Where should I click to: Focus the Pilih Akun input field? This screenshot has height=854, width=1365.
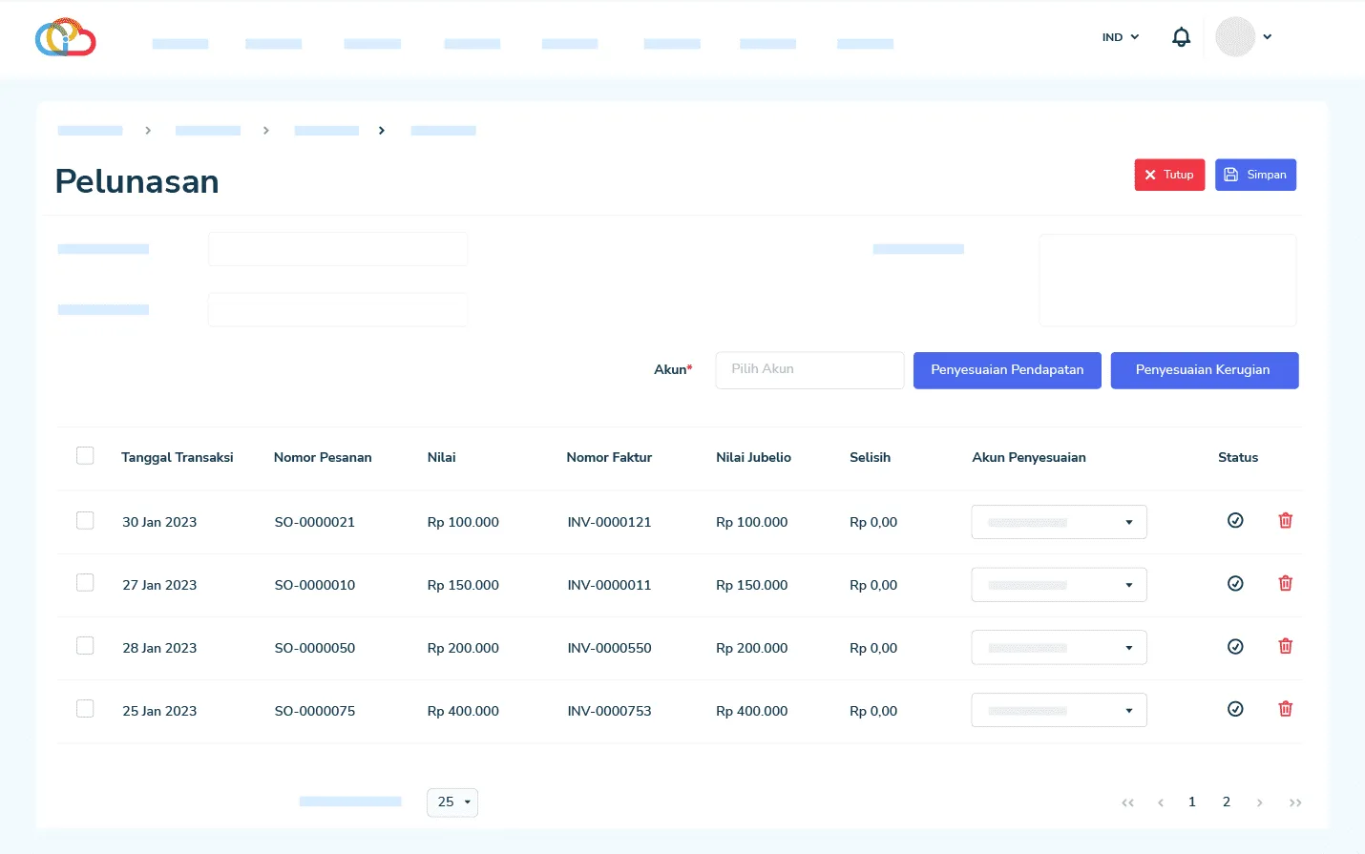coord(809,370)
